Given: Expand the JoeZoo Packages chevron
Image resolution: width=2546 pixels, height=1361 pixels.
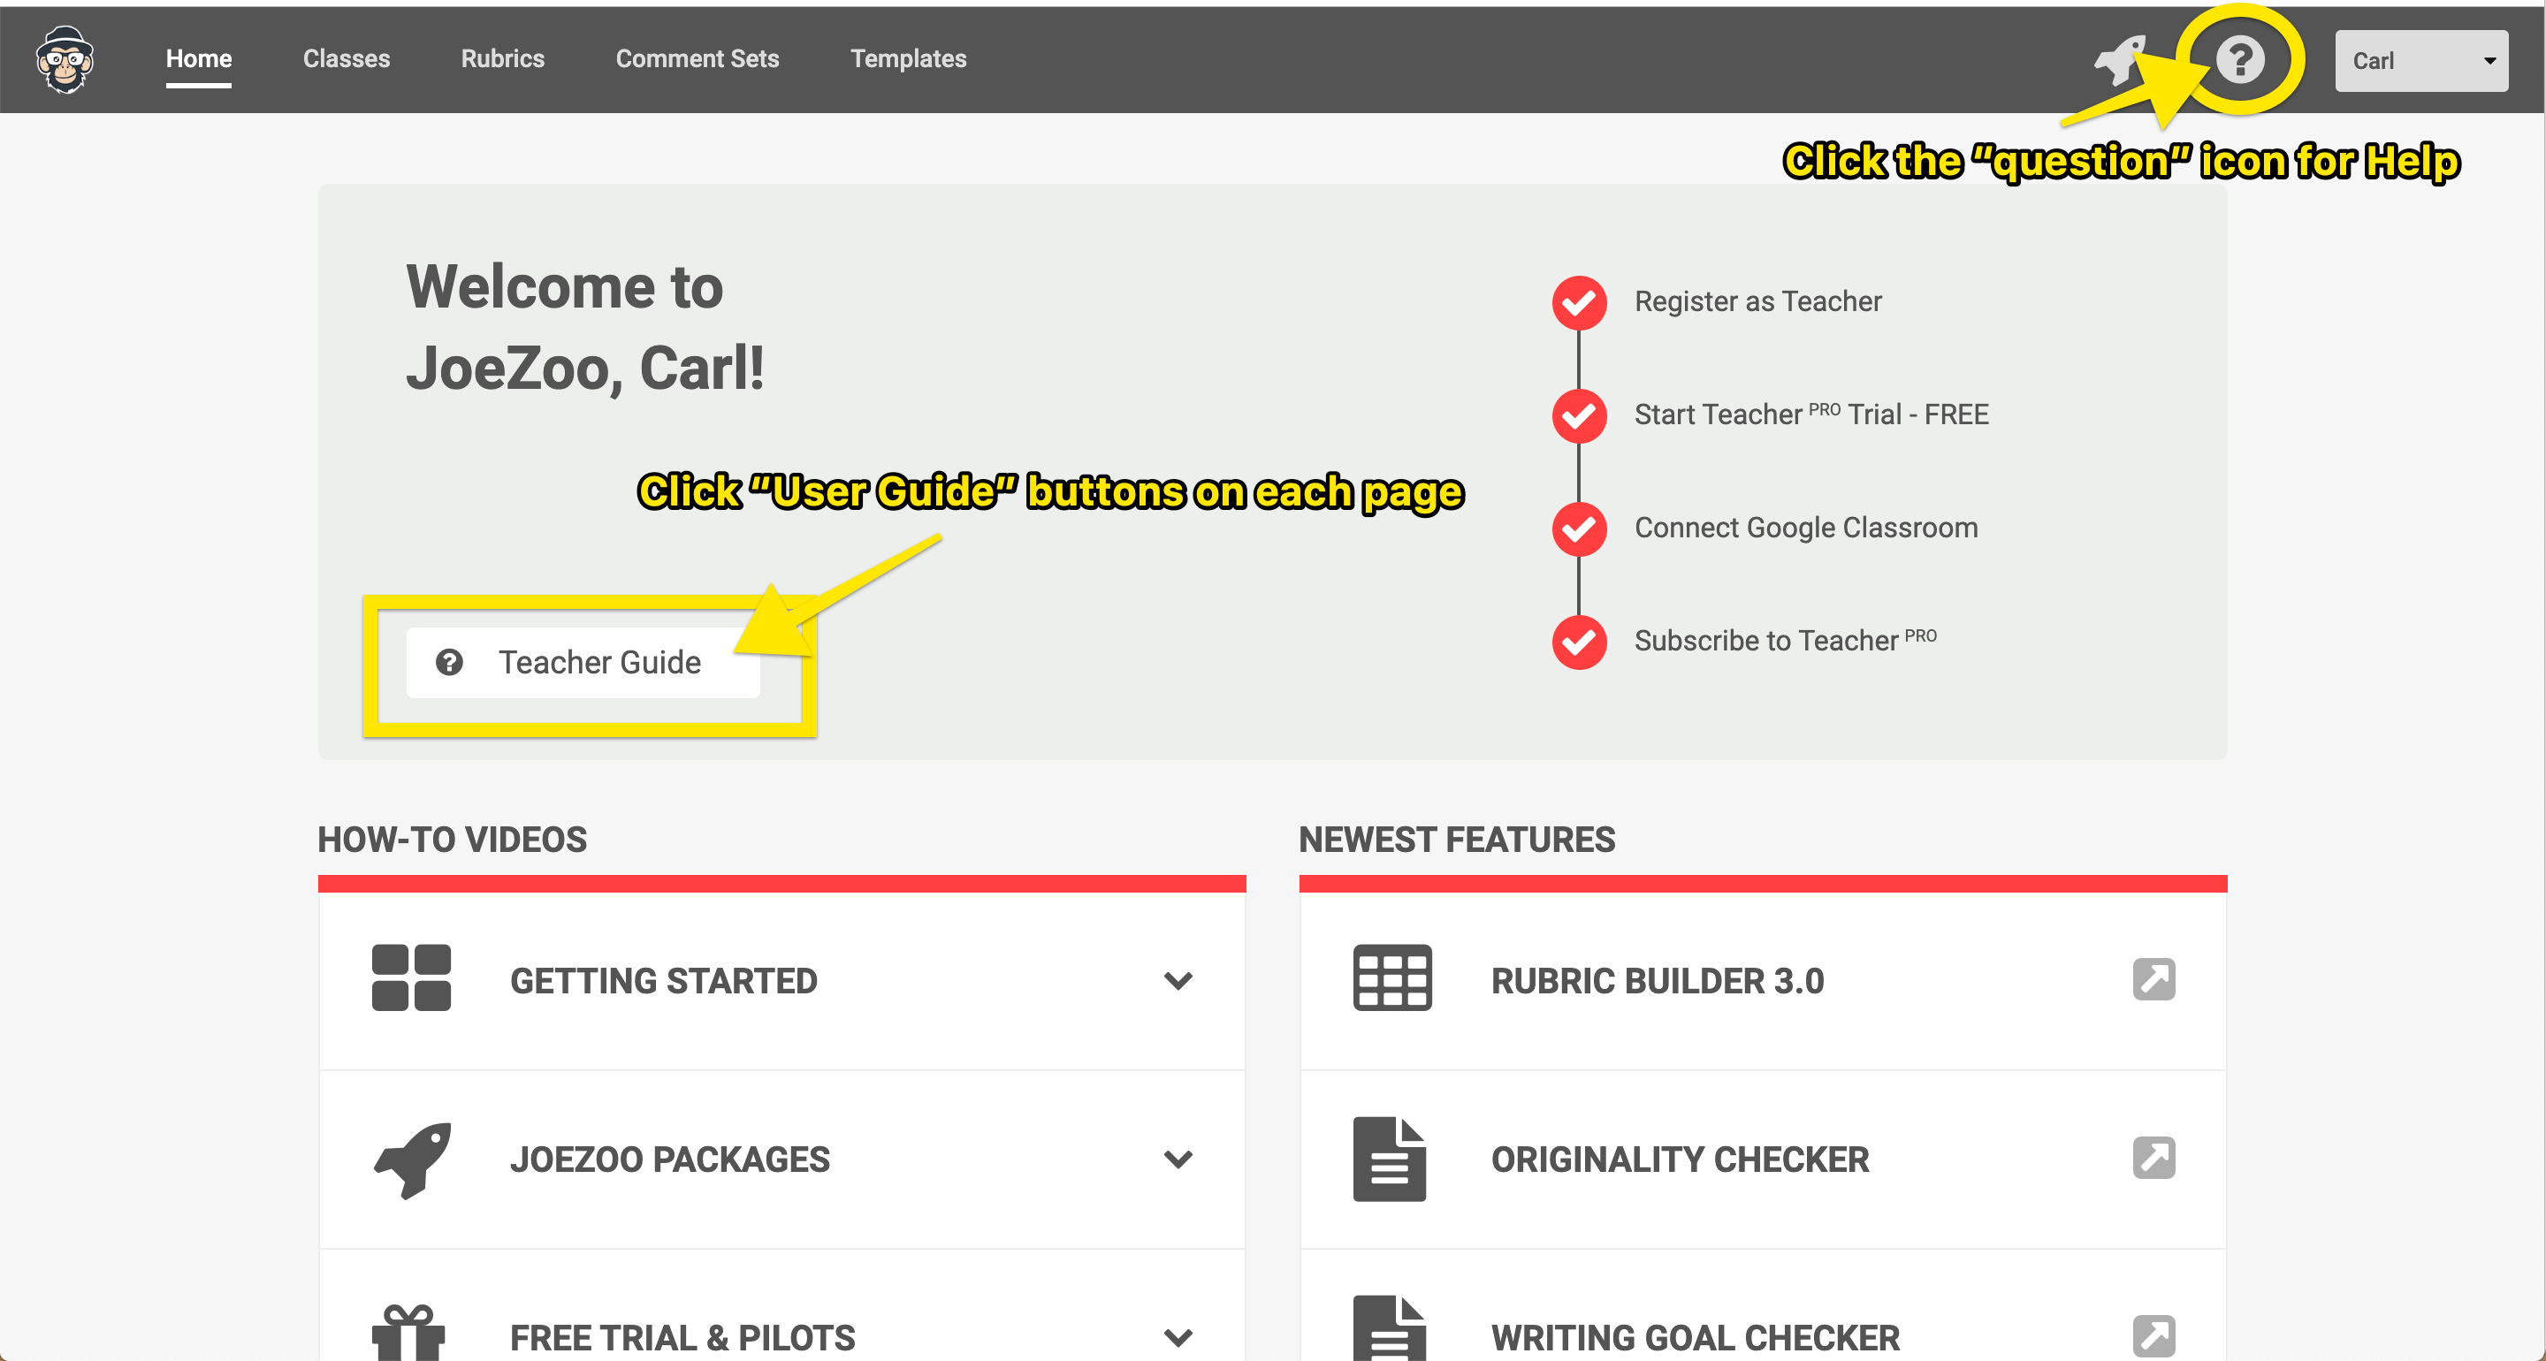Looking at the screenshot, I should click(1178, 1159).
